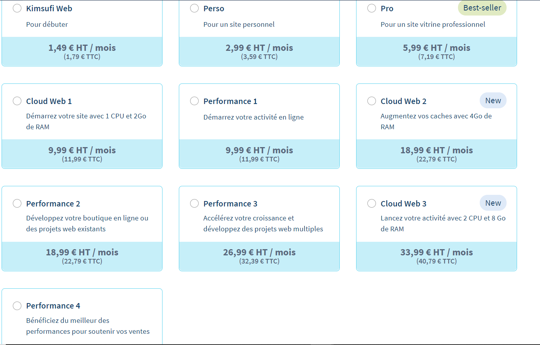
Task: Click the Best-seller badge on Pro
Action: coord(482,8)
